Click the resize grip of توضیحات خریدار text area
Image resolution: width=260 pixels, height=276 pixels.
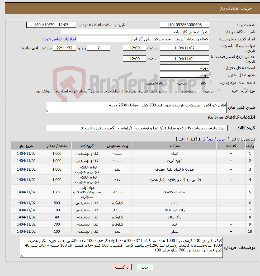click(21, 256)
